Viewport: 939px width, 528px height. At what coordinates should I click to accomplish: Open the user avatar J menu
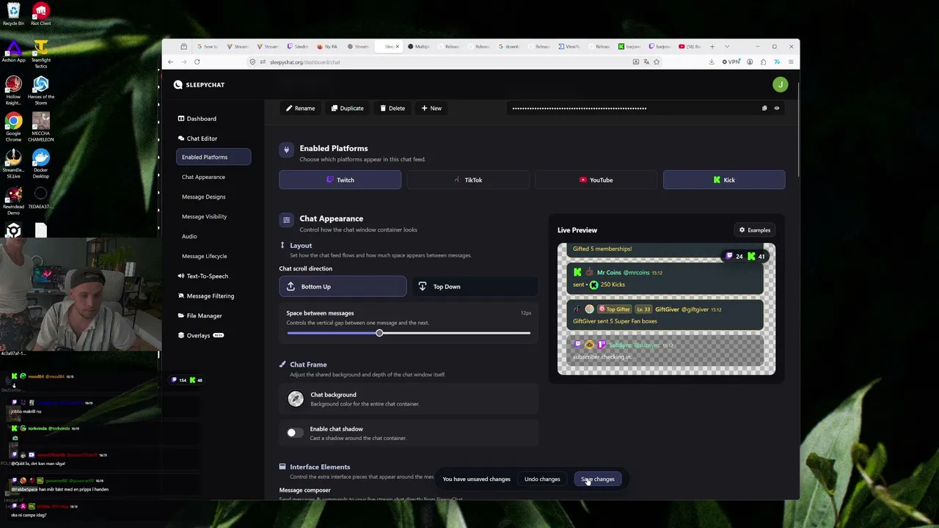[780, 84]
